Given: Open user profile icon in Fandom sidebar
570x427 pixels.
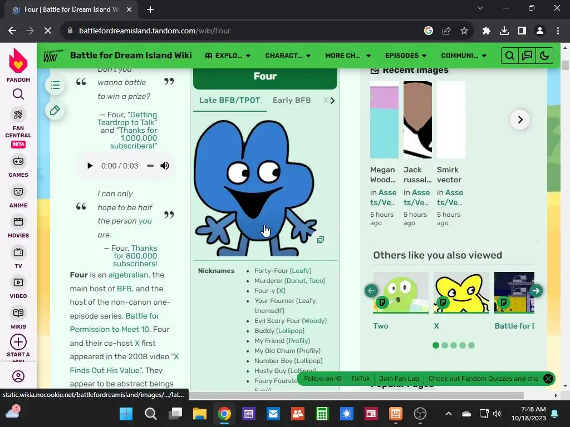Looking at the screenshot, I should (x=18, y=376).
